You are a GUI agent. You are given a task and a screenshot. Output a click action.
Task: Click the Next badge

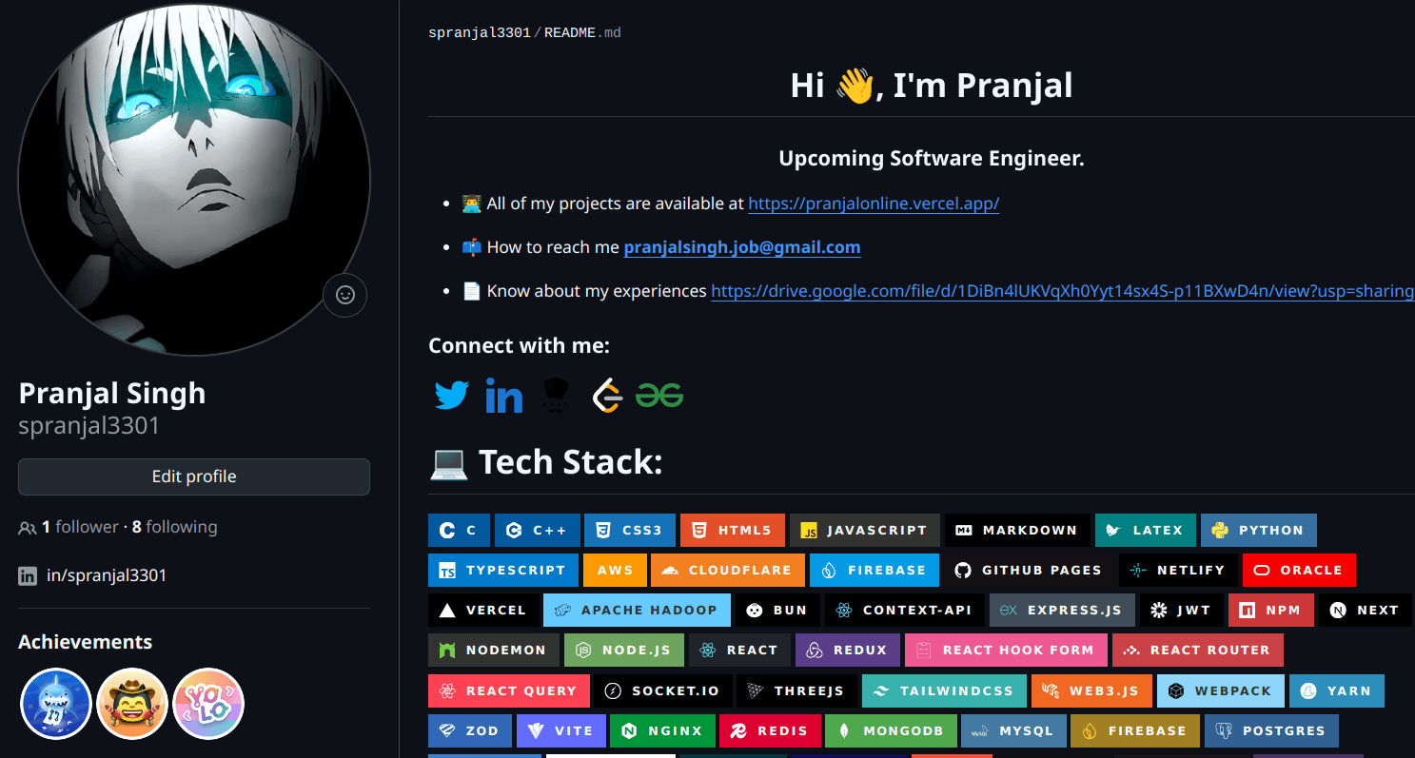pos(1366,610)
